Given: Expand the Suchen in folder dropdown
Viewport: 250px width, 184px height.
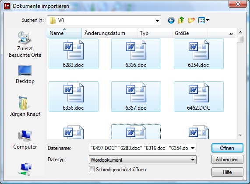Looking at the screenshot, I should point(157,21).
